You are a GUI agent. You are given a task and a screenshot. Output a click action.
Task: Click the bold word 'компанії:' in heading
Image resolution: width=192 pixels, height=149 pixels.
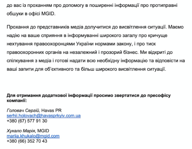pos(17,100)
